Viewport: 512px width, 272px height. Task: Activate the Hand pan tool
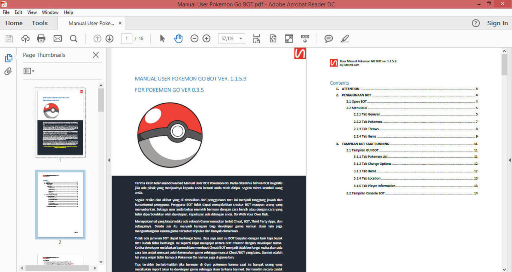pyautogui.click(x=178, y=38)
